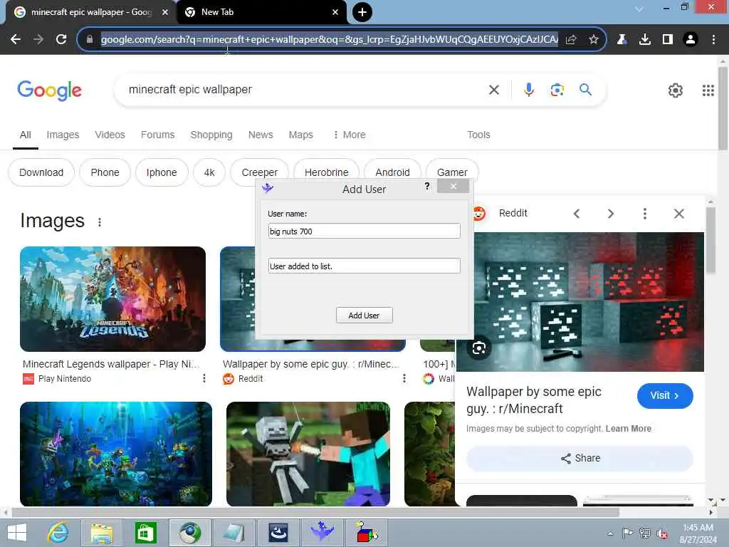Open Windows Start menu
This screenshot has height=547, width=729.
click(x=17, y=533)
